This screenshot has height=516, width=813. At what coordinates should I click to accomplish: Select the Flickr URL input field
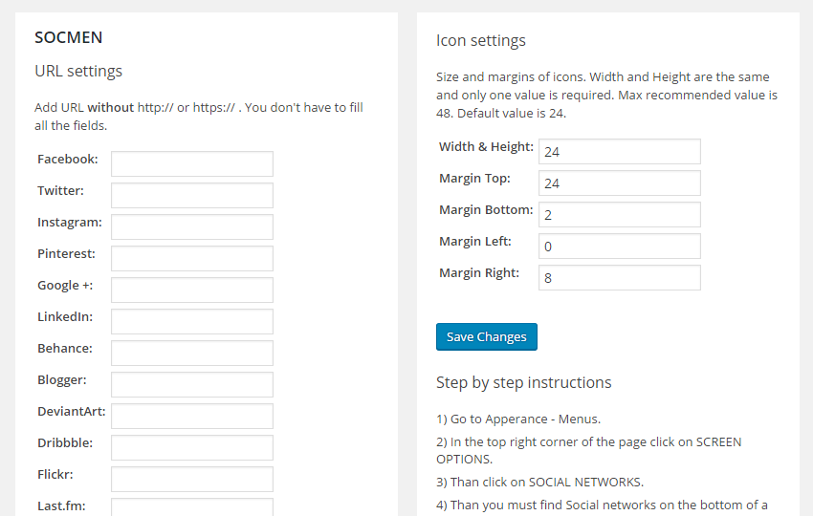[x=192, y=480]
